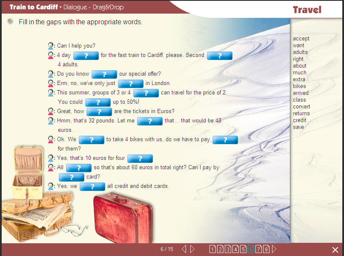
Task: Click the gap after '4 day'
Action: [x=86, y=56]
